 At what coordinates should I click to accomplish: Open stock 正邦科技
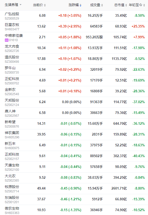coord(12,154)
